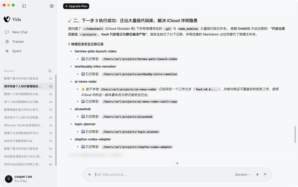This screenshot has height=187, width=298.
Task: Click the Tracker radar icon
Action: [7, 42]
